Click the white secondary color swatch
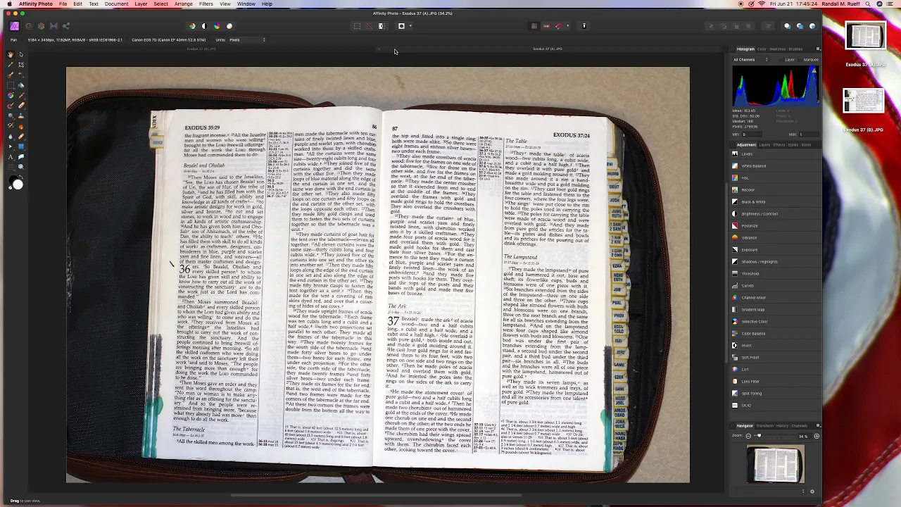The height and width of the screenshot is (507, 901). click(x=18, y=184)
